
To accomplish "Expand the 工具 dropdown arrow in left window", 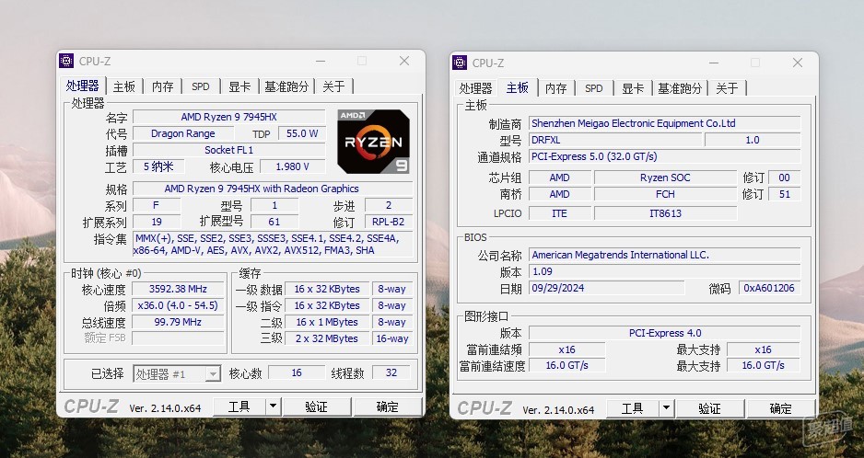I will pyautogui.click(x=273, y=406).
